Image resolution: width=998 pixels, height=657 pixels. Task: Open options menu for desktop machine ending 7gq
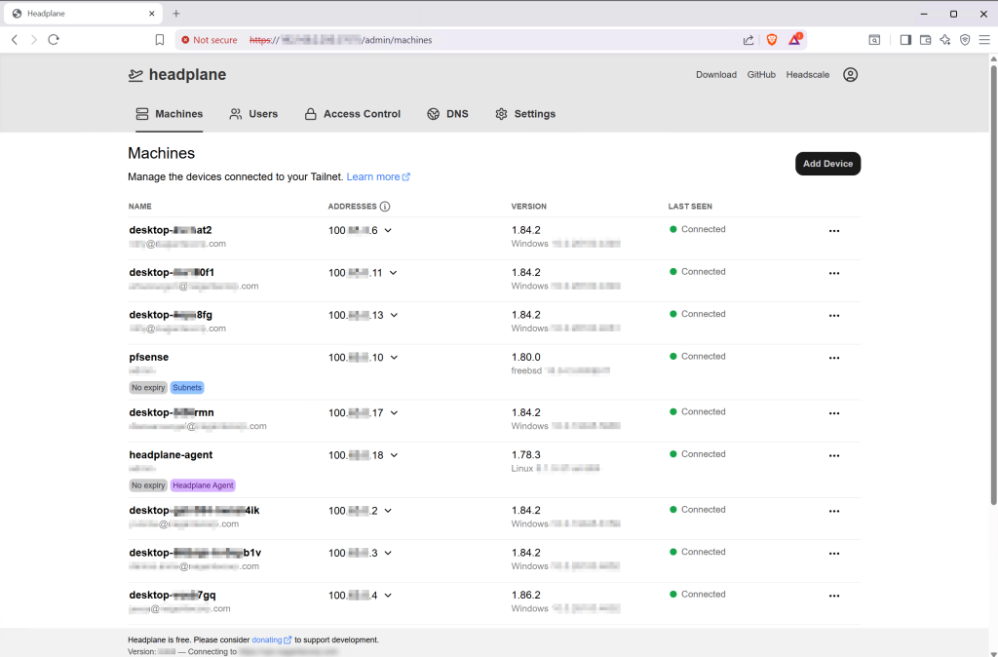(x=834, y=596)
